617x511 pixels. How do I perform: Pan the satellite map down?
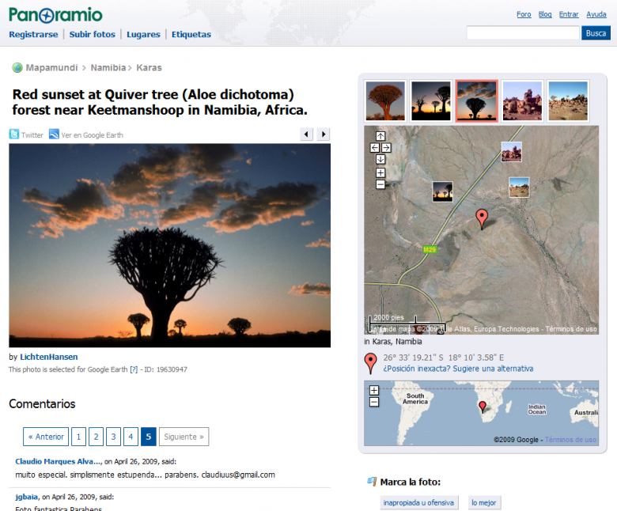click(x=380, y=159)
